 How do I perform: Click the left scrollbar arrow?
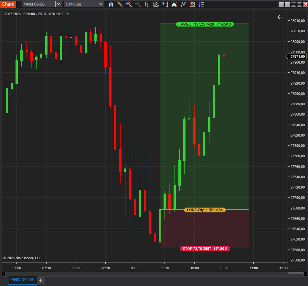point(4,274)
